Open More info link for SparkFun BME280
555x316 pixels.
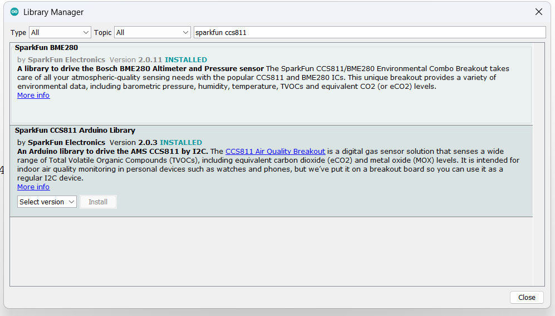[33, 96]
